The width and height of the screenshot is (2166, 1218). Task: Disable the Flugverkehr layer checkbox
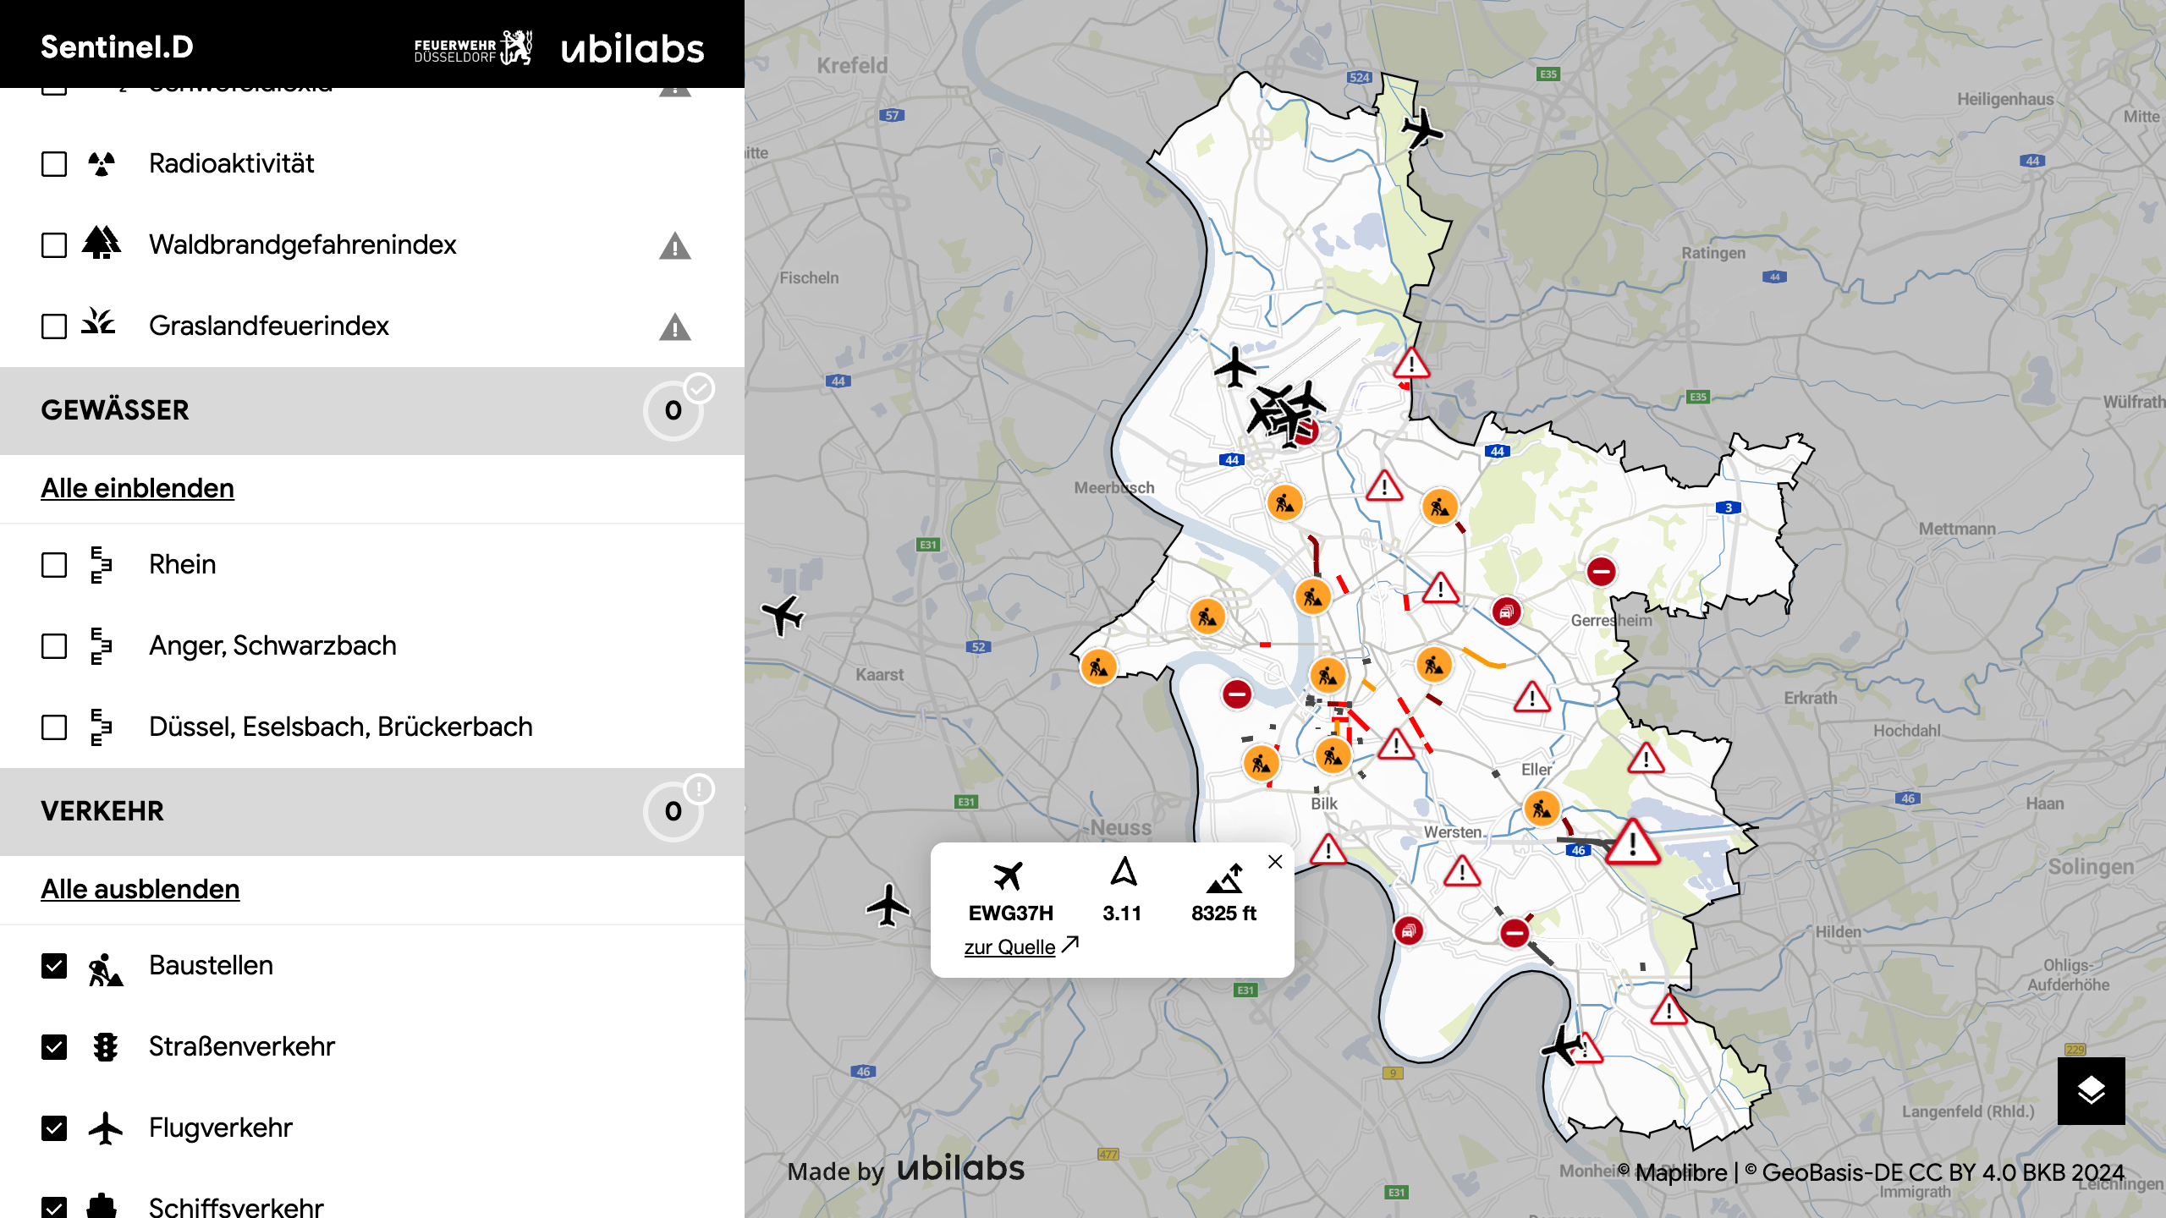54,1128
